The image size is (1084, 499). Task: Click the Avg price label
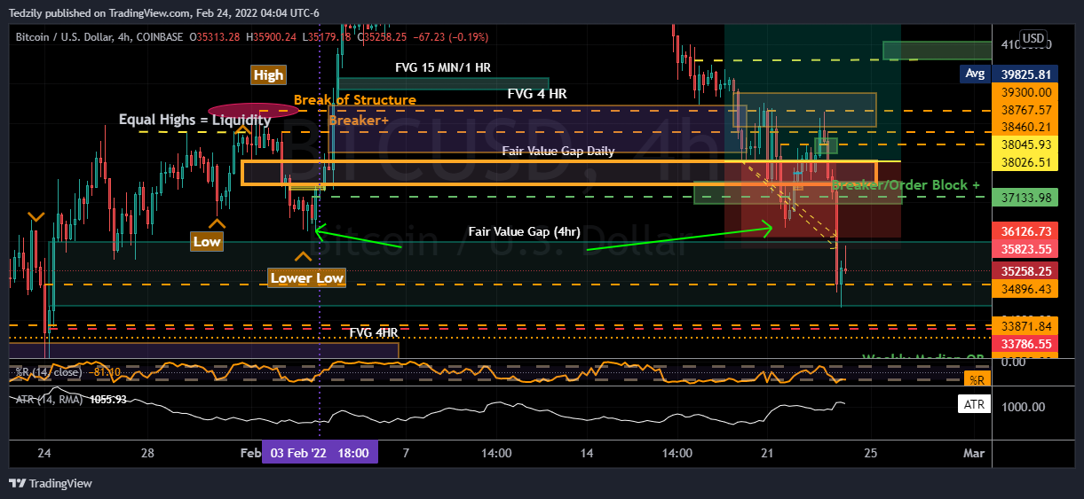point(974,74)
